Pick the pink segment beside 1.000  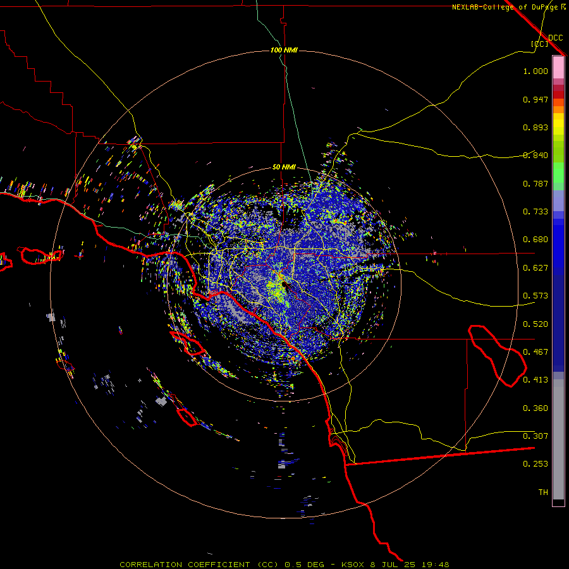[x=558, y=68]
